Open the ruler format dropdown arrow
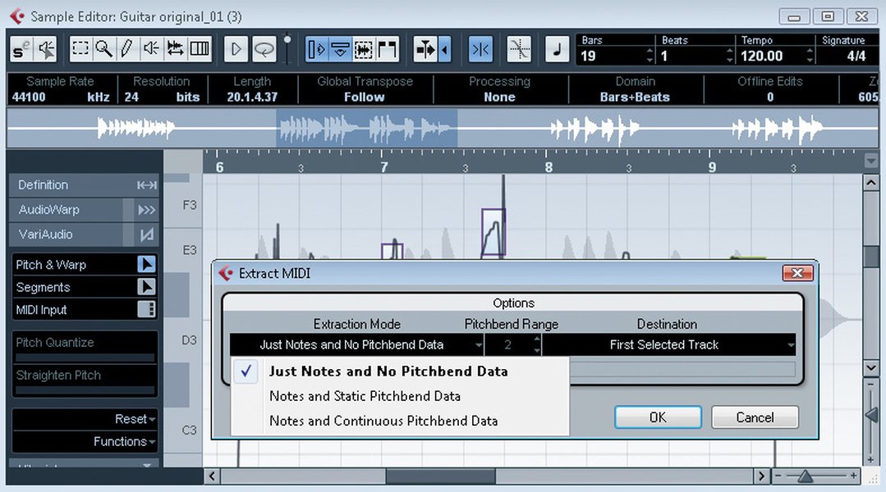Screen dimensions: 886x492 pos(870,162)
